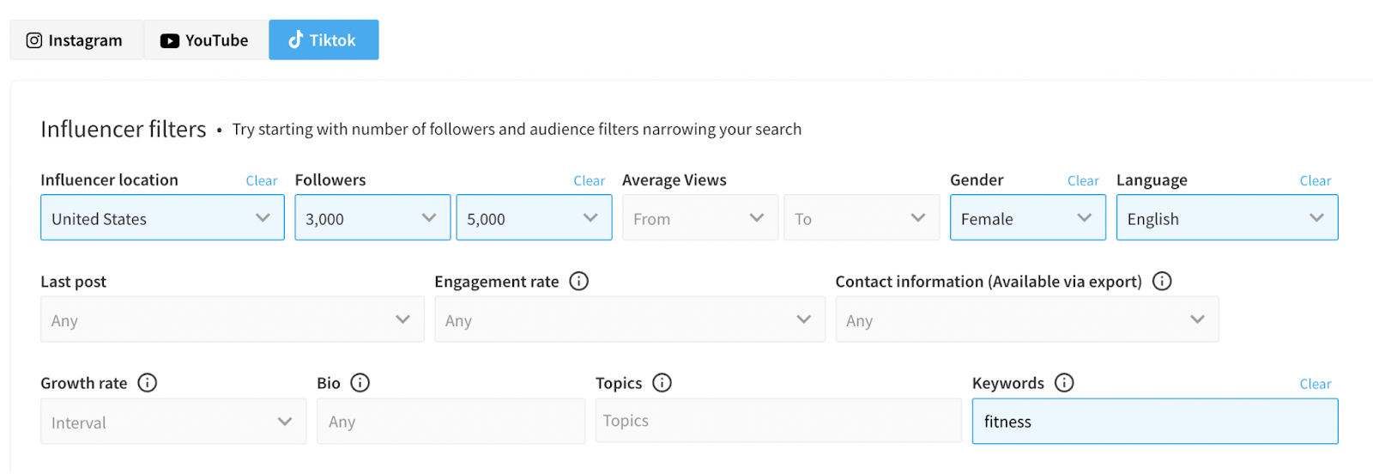The image size is (1373, 474).
Task: Click the Keywords info icon
Action: coord(1064,383)
